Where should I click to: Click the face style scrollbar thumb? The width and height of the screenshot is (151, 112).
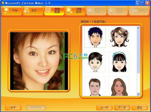(138, 51)
